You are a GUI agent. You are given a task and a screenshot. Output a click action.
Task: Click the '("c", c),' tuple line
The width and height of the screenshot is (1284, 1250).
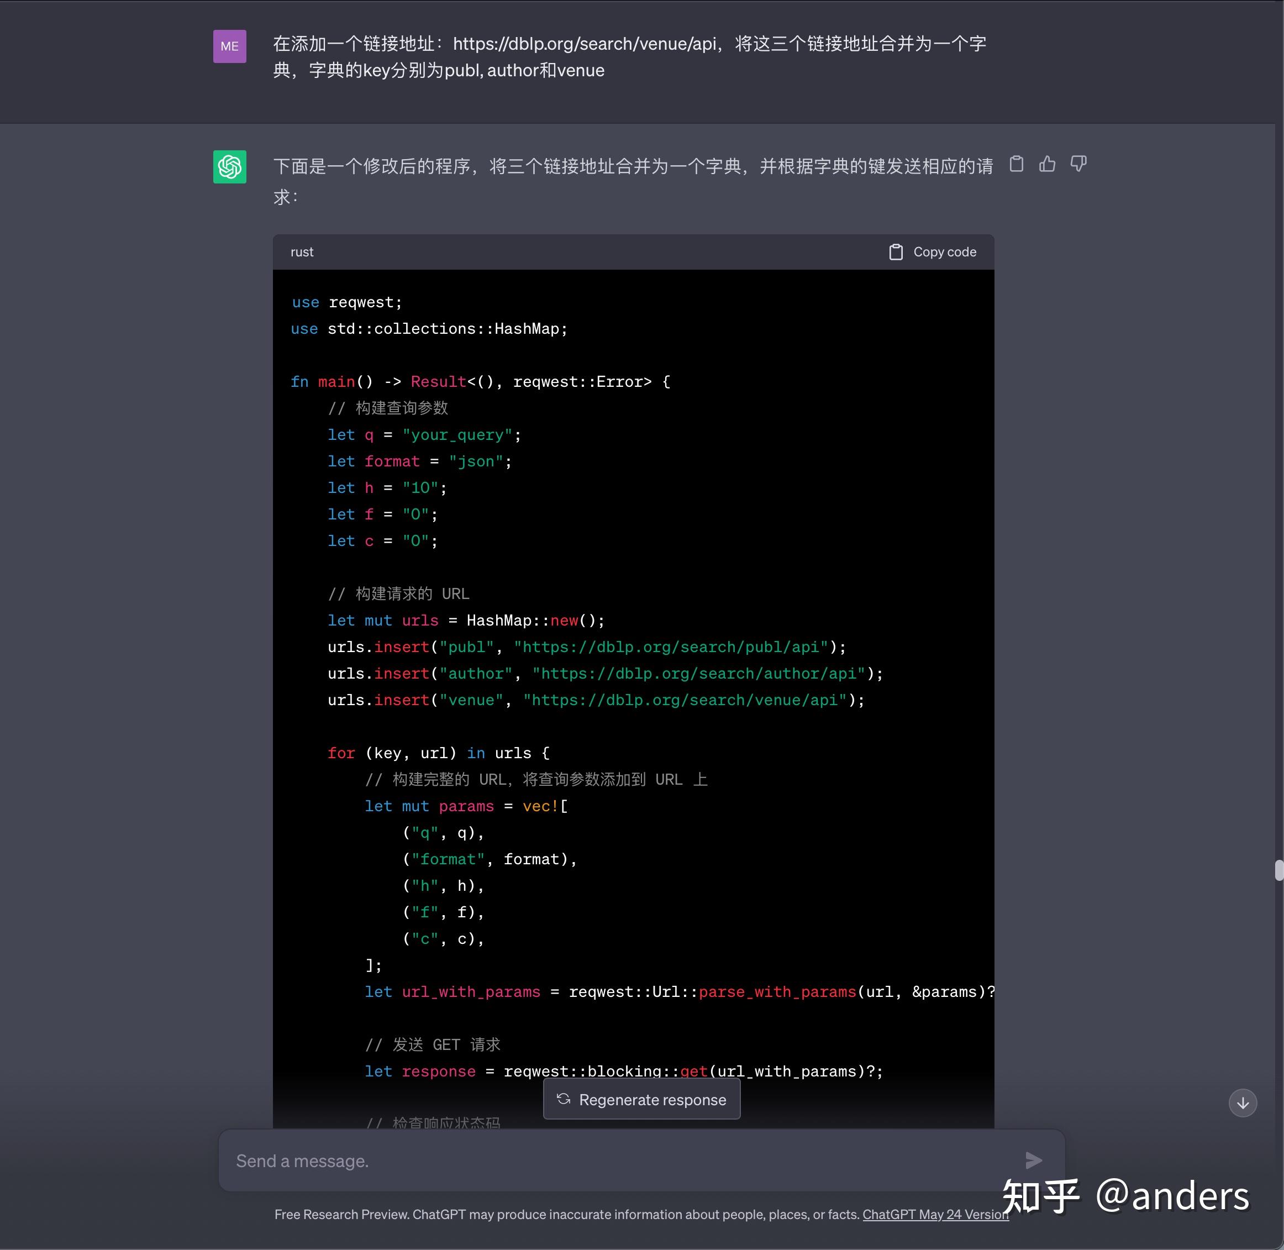[x=443, y=939]
